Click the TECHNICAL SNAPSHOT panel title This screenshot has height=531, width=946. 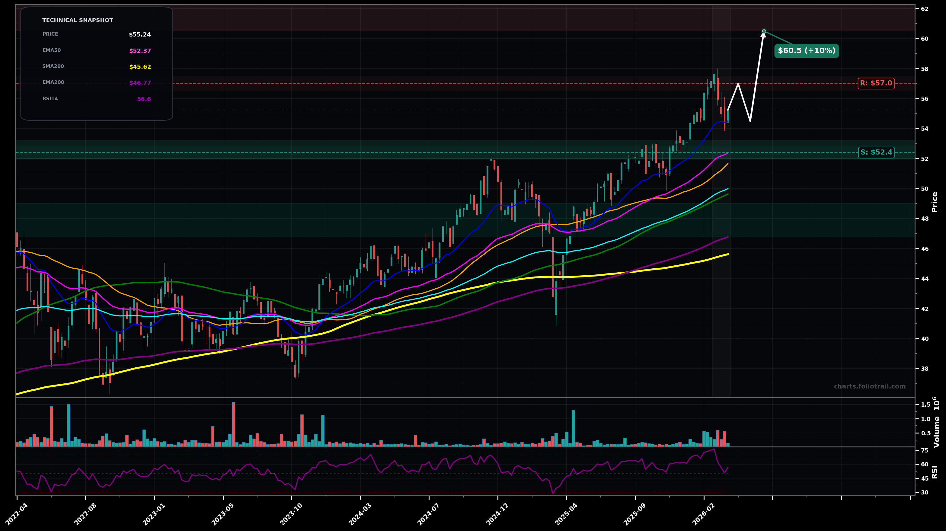pos(78,20)
